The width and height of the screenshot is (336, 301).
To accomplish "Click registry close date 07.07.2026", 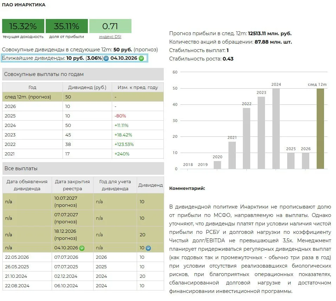I will 66,257.
